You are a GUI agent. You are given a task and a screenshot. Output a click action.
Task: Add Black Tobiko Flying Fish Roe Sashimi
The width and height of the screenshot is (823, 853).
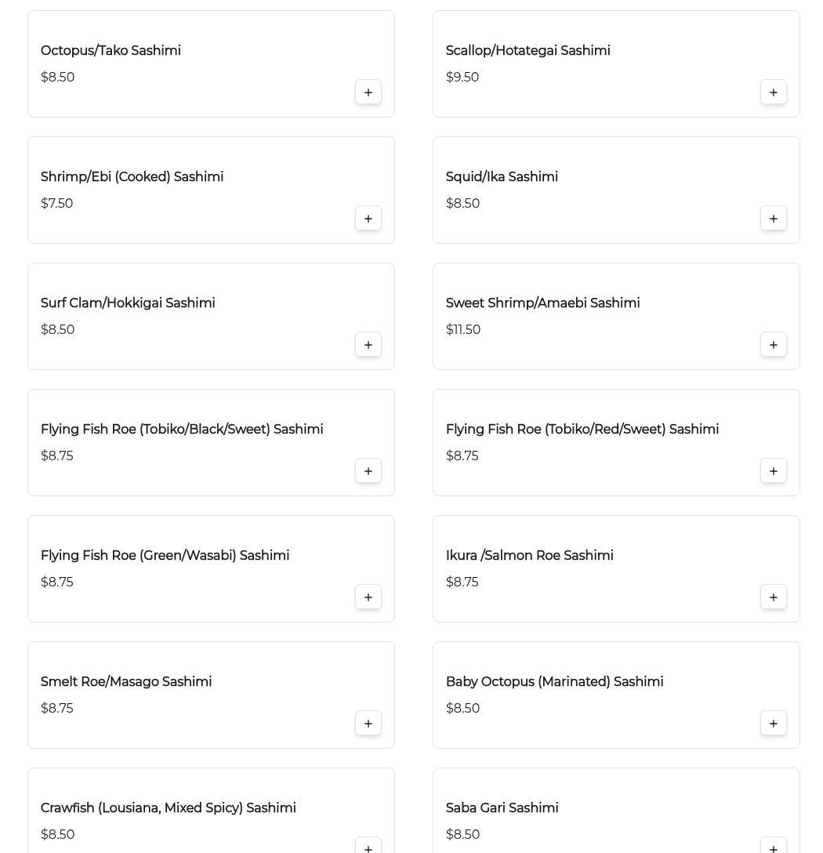click(x=368, y=471)
